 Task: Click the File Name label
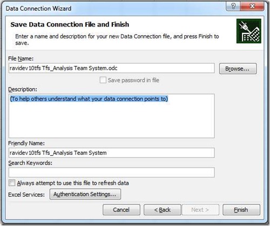coord(21,59)
